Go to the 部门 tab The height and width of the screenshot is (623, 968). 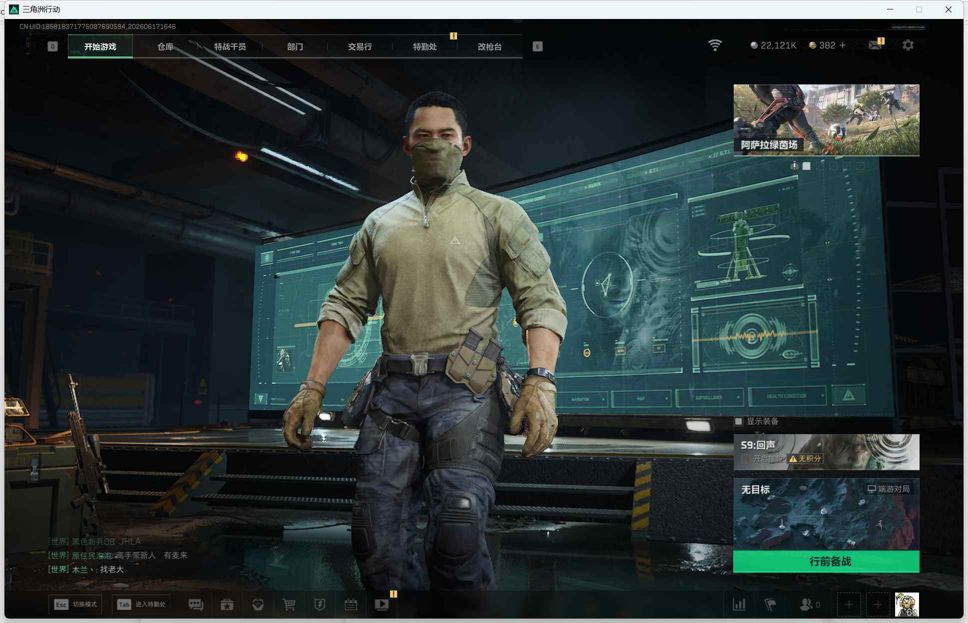[x=295, y=46]
